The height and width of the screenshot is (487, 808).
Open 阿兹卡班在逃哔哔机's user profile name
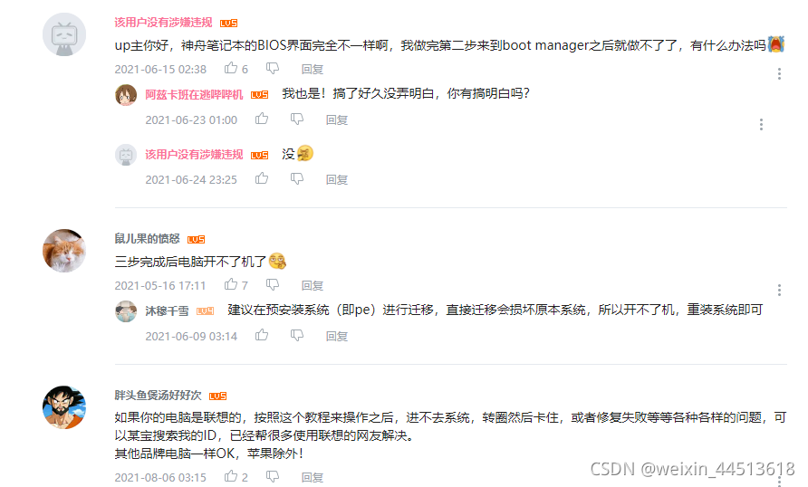(x=194, y=95)
